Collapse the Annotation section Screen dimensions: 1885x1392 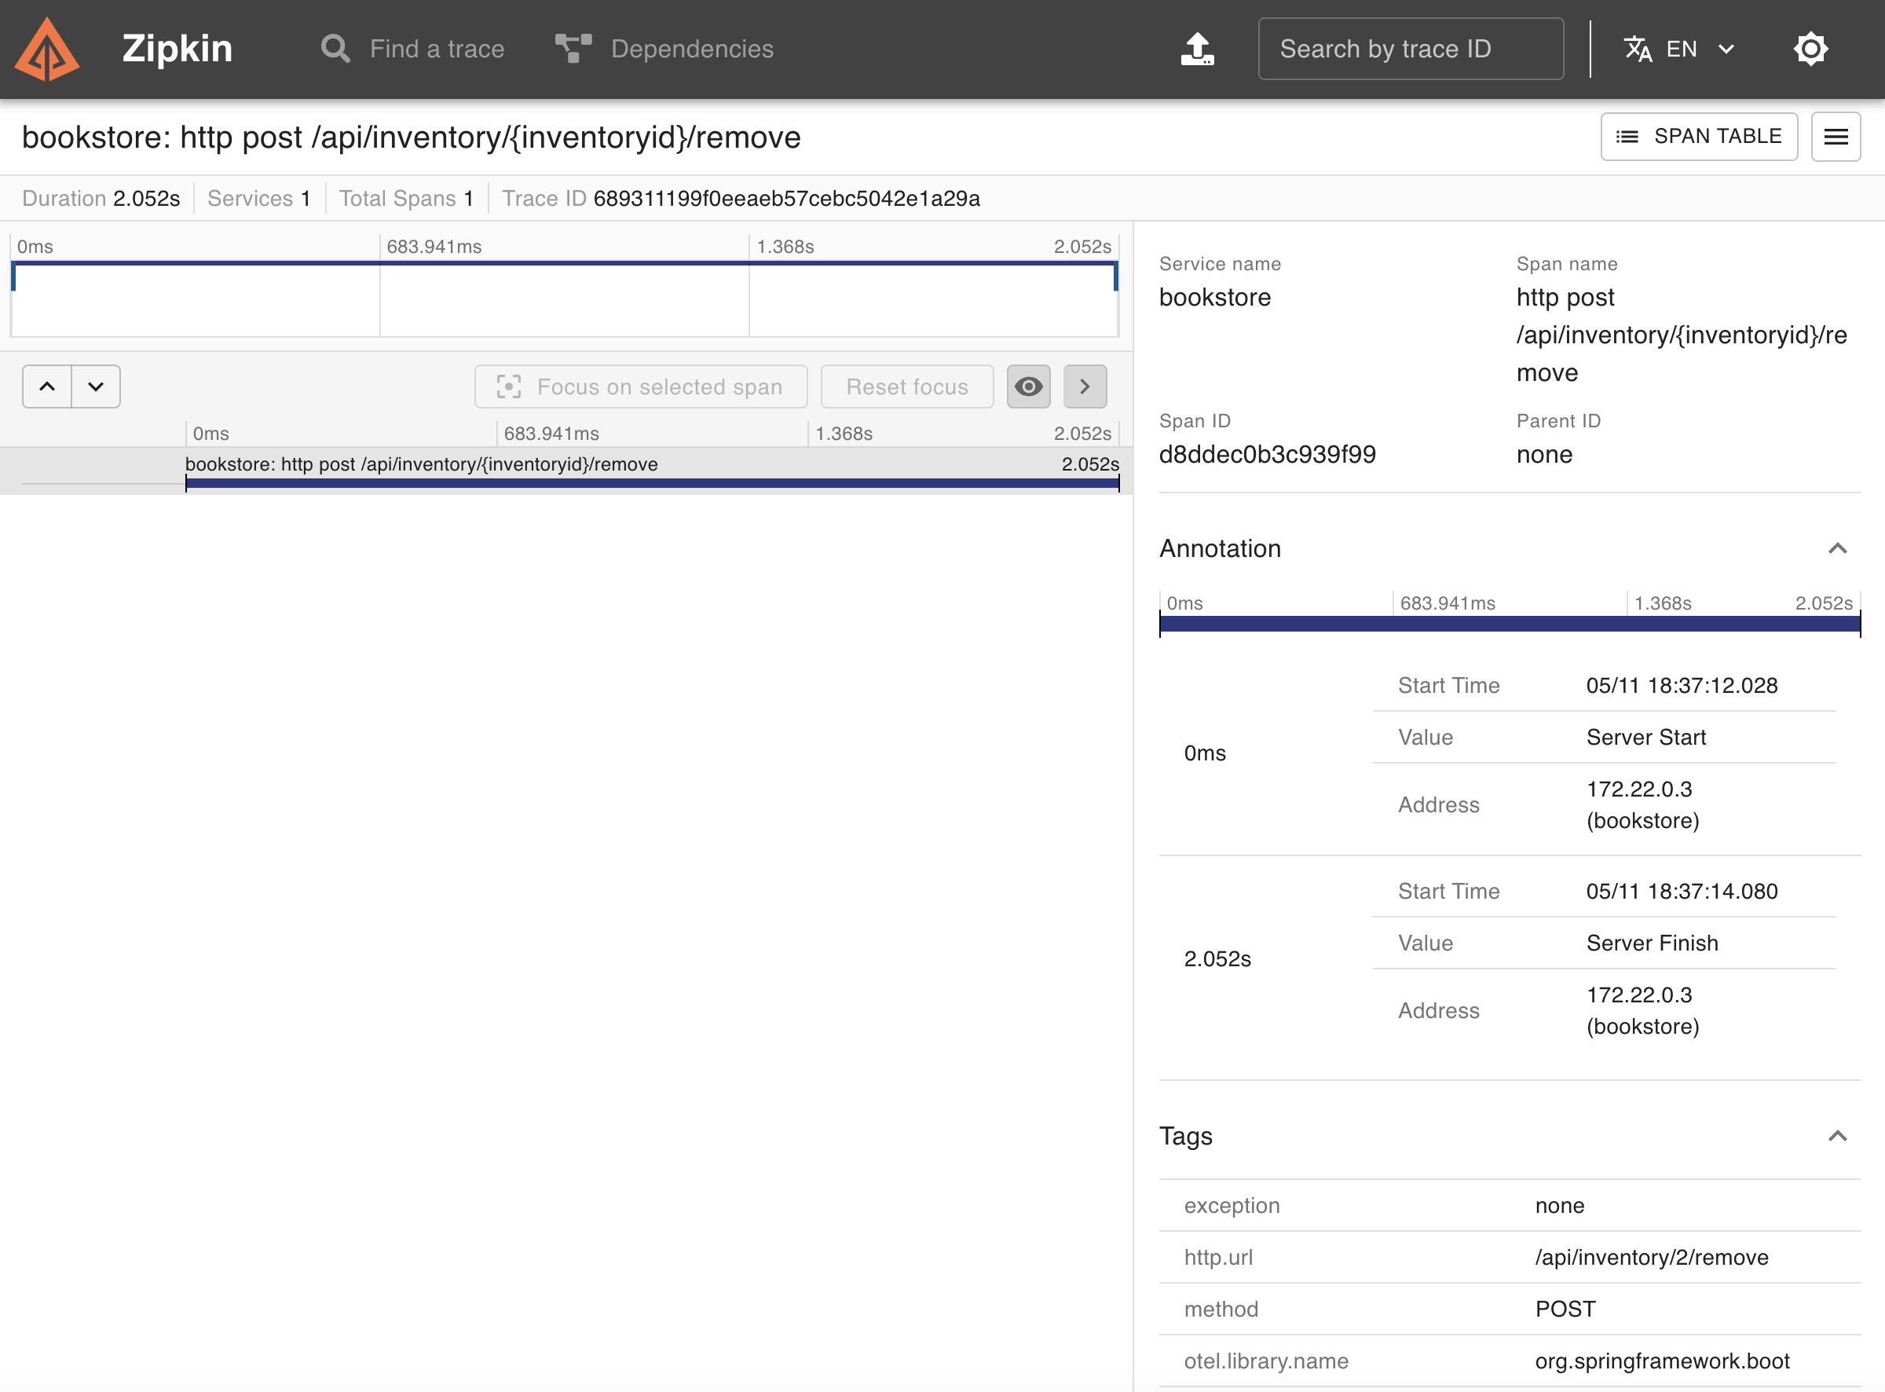(1837, 548)
